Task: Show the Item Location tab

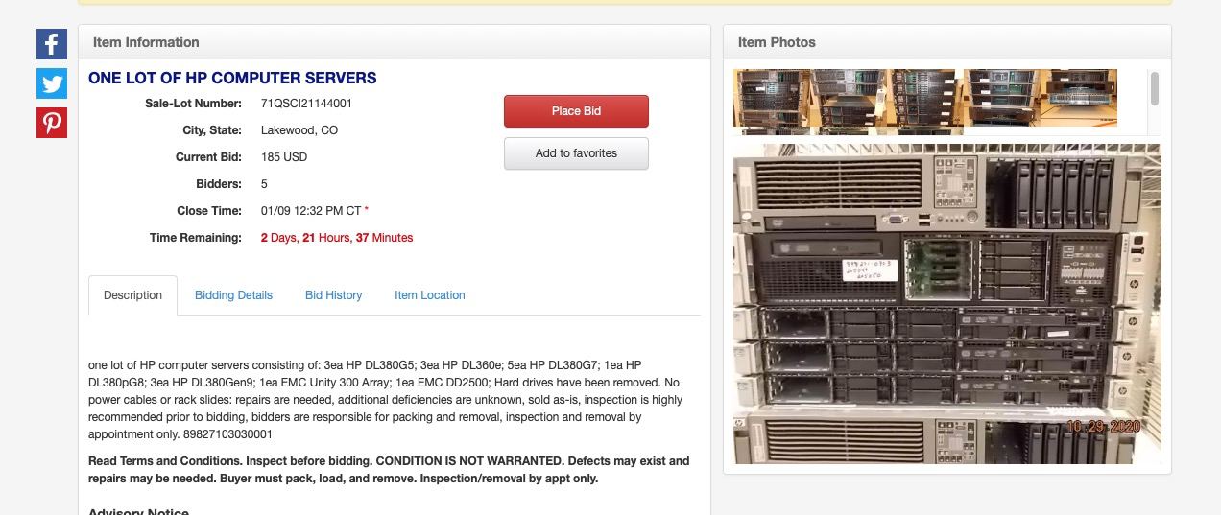Action: tap(430, 295)
